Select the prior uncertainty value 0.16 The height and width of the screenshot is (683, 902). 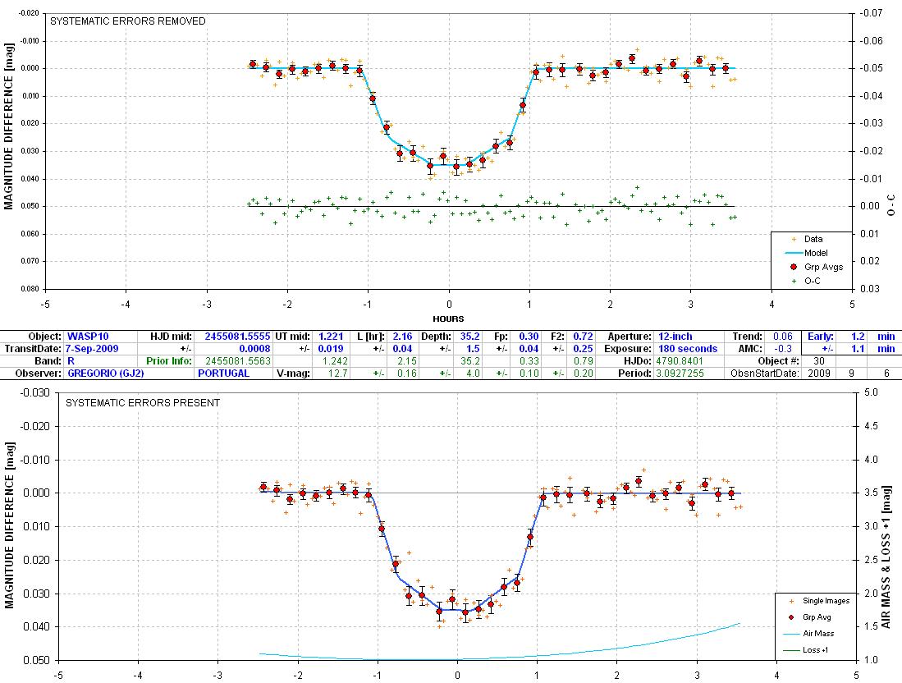pyautogui.click(x=407, y=373)
